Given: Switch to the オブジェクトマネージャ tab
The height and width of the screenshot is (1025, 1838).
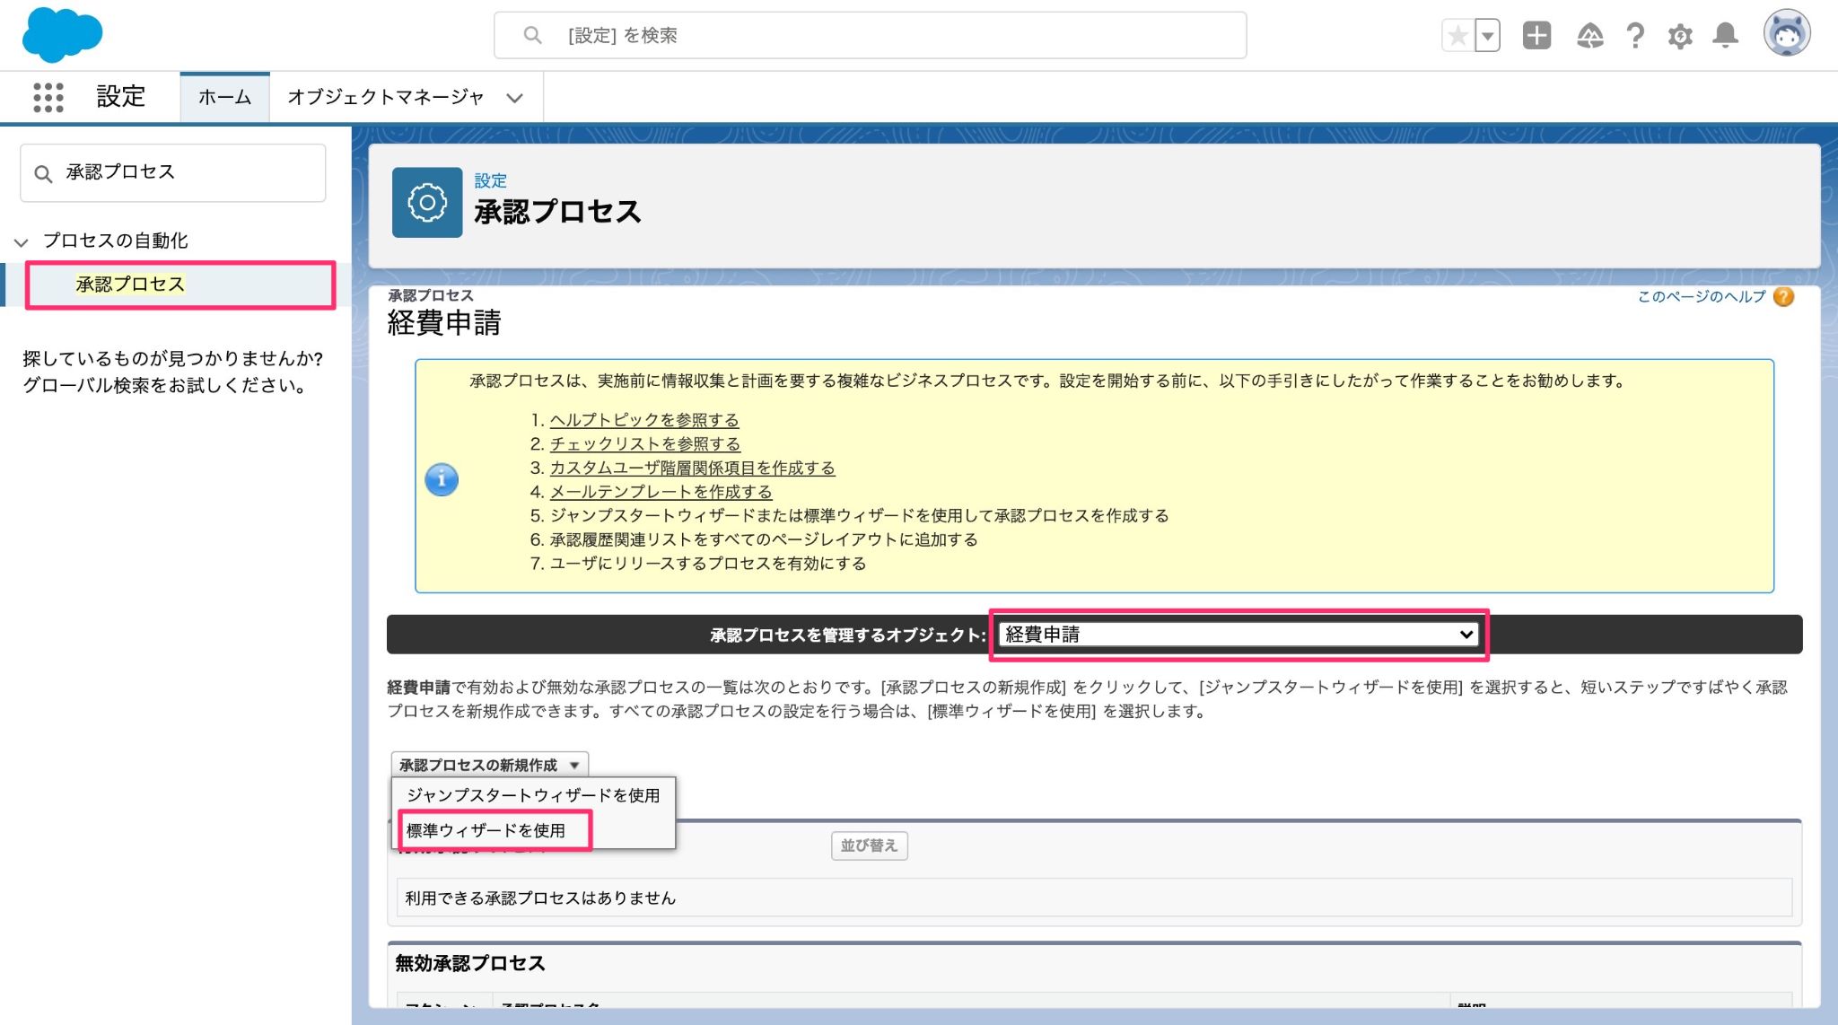Looking at the screenshot, I should click(x=385, y=97).
